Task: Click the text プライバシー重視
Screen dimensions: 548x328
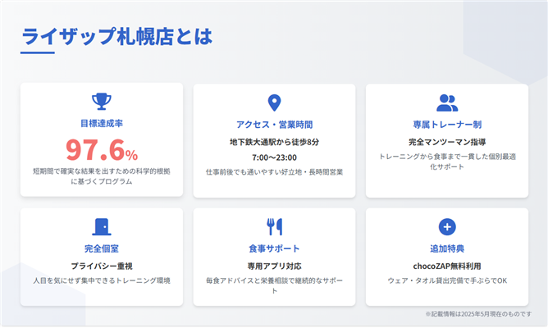Action: tap(102, 266)
